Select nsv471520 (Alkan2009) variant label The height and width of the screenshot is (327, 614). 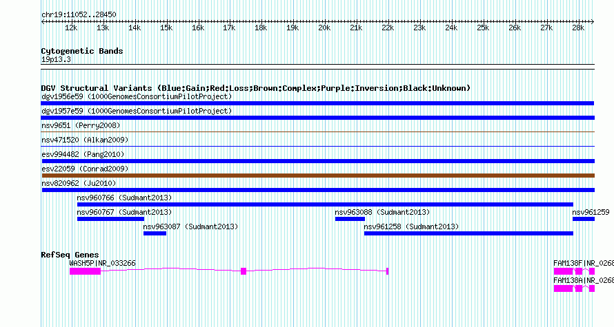pyautogui.click(x=85, y=140)
